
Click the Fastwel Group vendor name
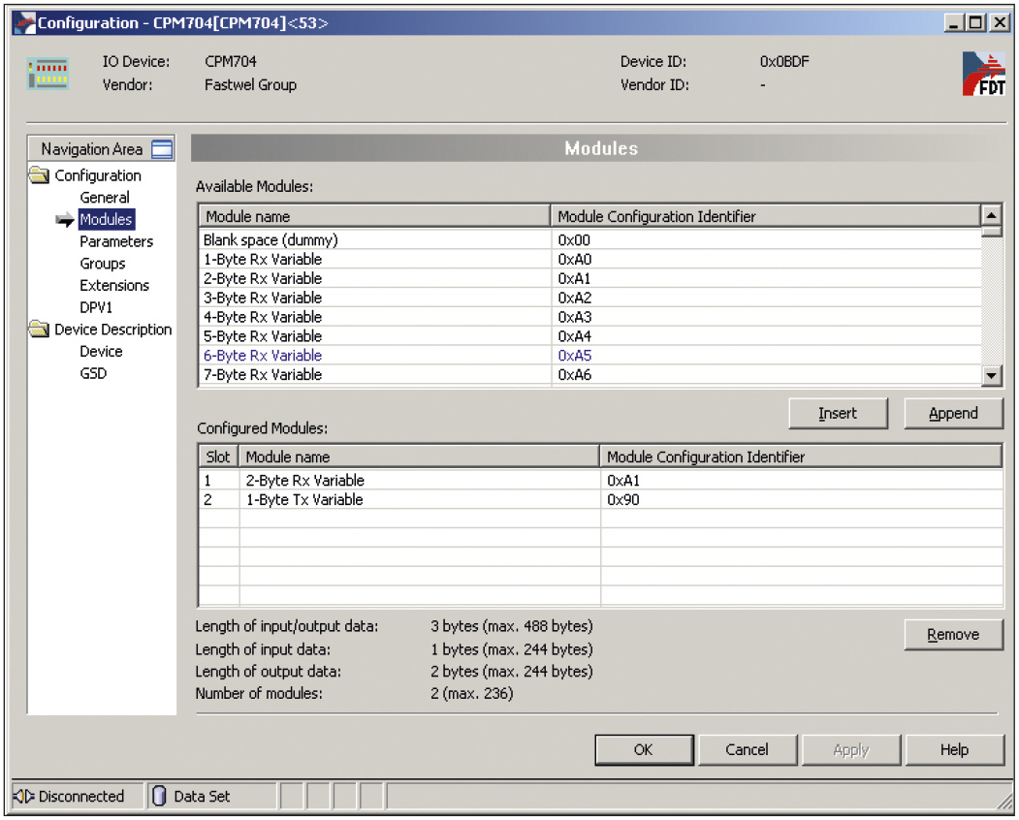(250, 85)
